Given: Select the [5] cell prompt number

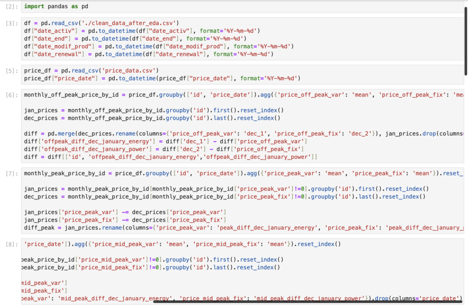Looking at the screenshot, I should (x=11, y=70).
